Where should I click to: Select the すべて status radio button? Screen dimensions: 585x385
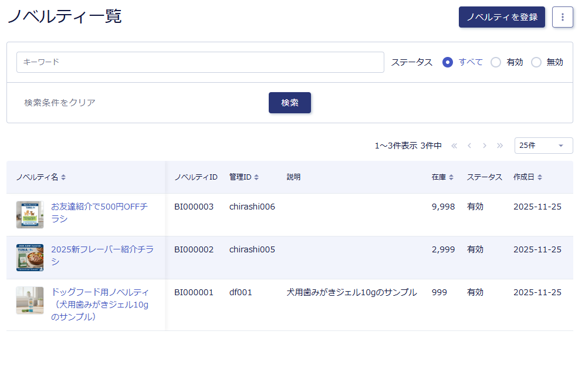tap(448, 62)
